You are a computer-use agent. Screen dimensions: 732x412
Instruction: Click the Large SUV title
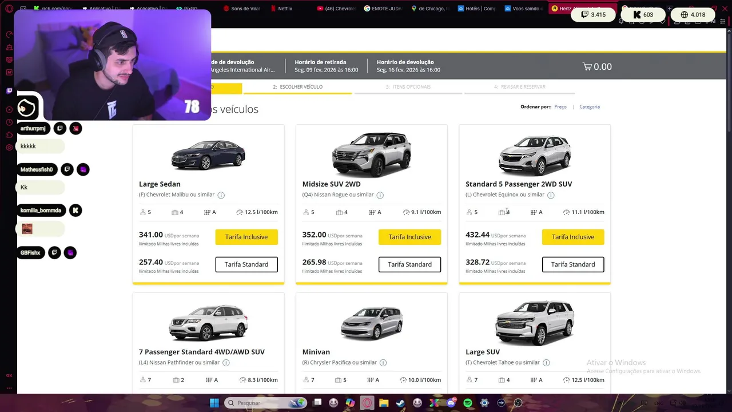point(483,352)
